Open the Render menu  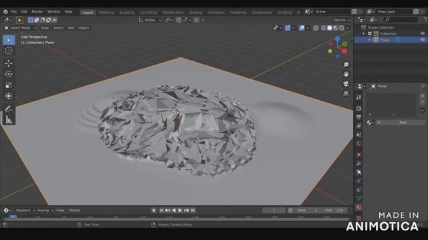click(x=37, y=12)
